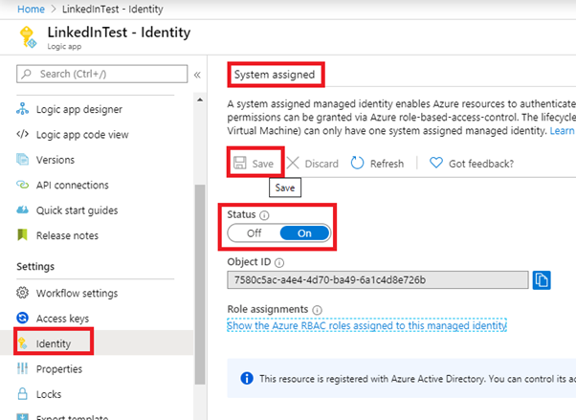The image size is (576, 420).
Task: Click the Save disk icon
Action: 239,164
